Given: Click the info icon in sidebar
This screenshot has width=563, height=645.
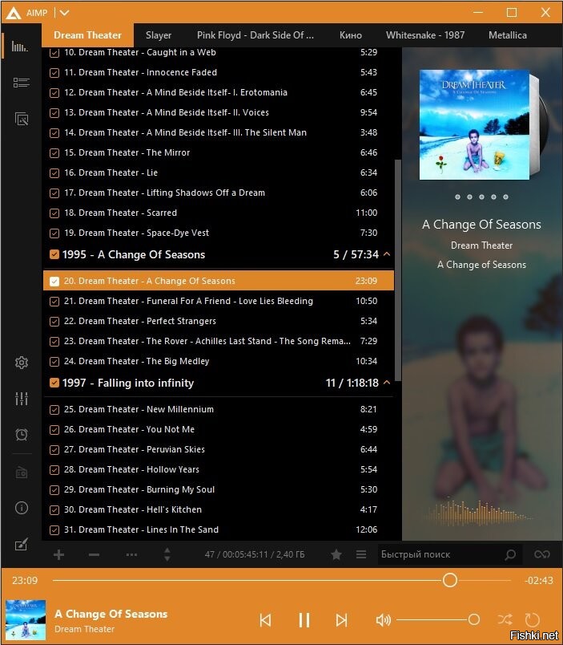Looking at the screenshot, I should click(22, 508).
